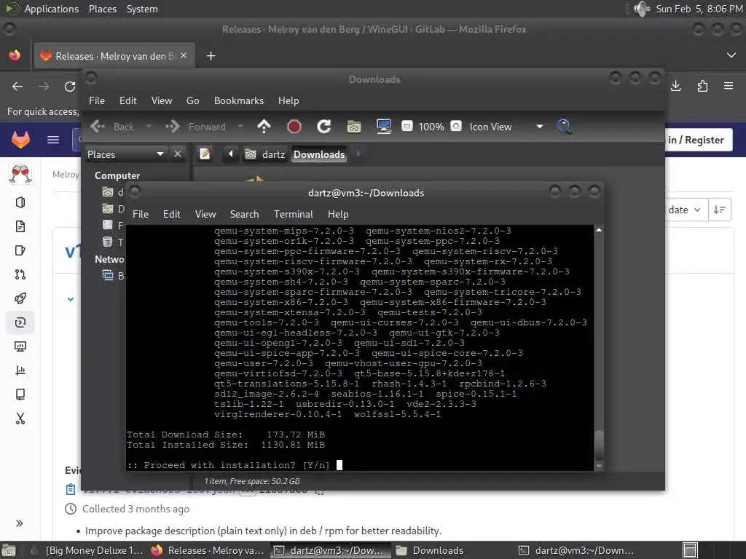Viewport: 746px width, 559px height.
Task: Click the volume speaker icon in the panel
Action: (x=641, y=9)
